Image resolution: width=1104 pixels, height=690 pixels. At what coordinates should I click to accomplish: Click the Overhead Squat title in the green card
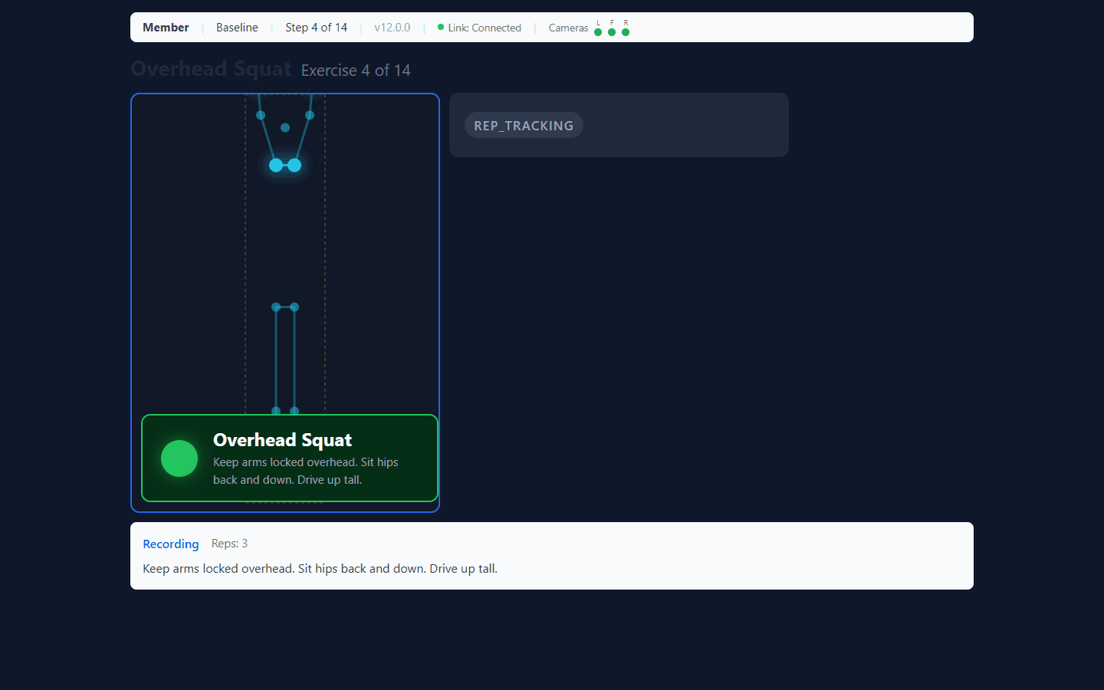tap(283, 440)
